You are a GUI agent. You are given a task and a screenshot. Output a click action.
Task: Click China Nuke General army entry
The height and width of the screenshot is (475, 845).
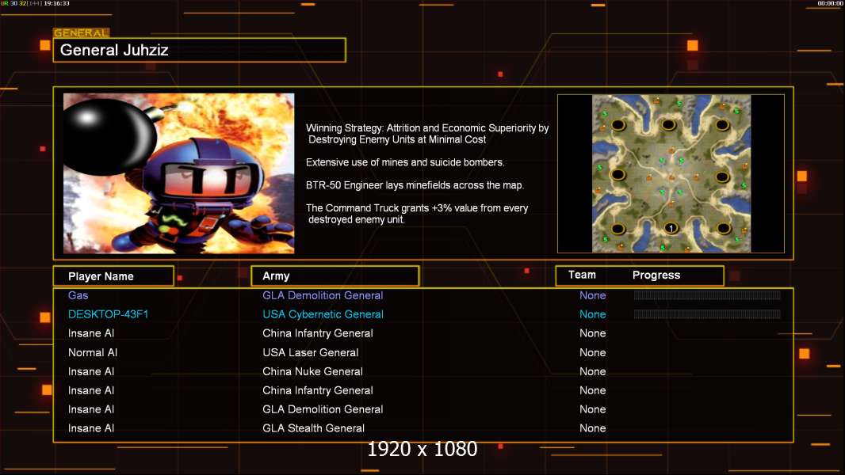(312, 371)
